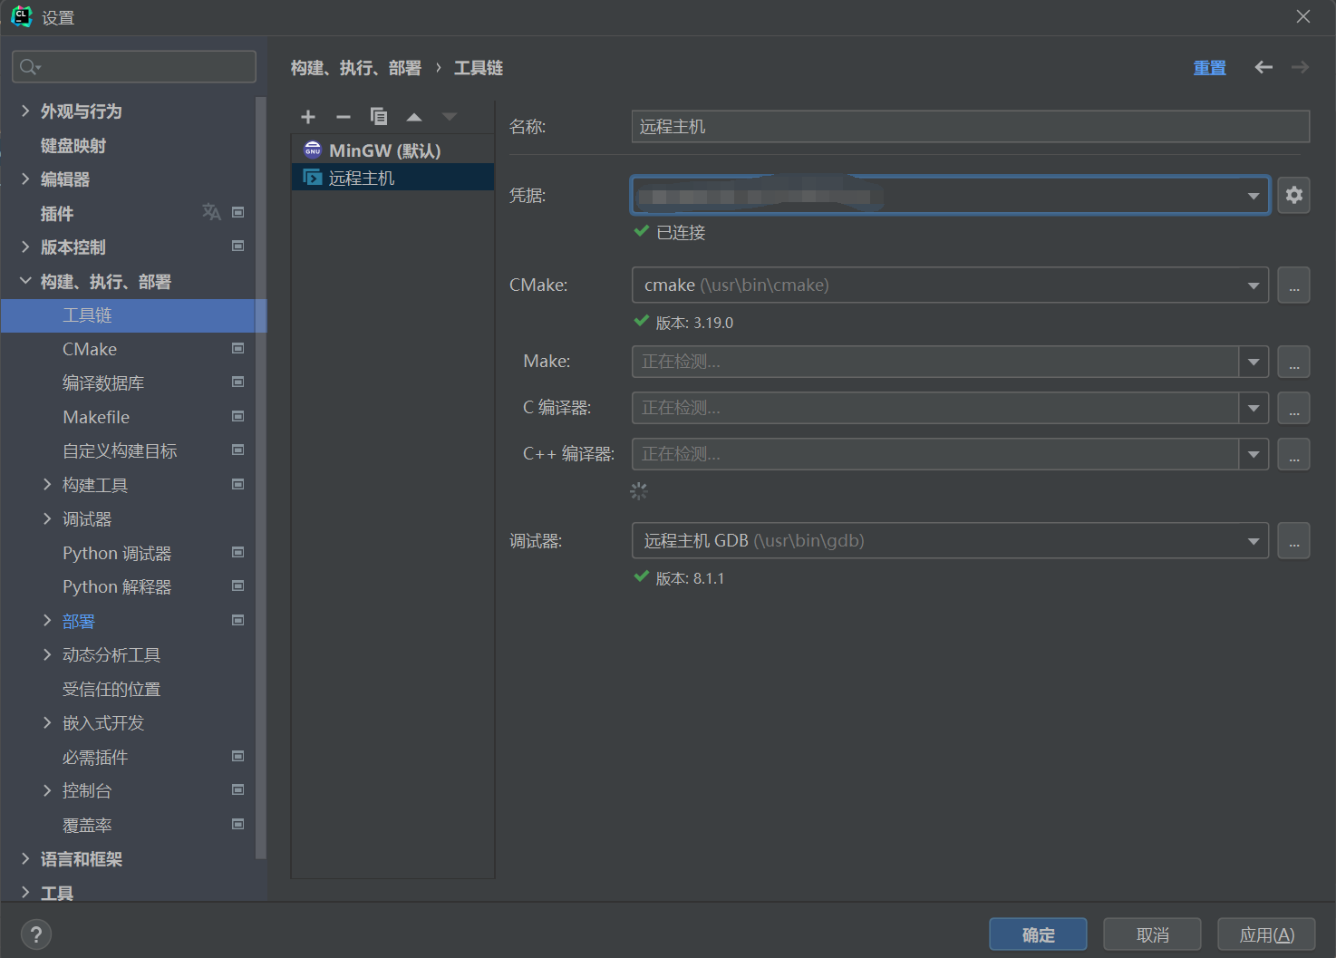1336x958 pixels.
Task: Close the 设置 dialog window
Action: tap(1303, 16)
